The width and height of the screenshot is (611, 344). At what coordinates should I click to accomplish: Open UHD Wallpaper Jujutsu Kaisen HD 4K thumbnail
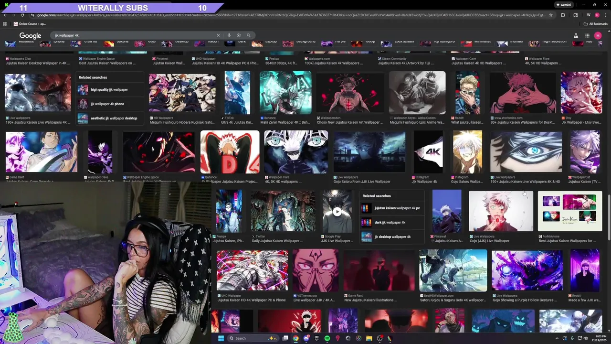tap(252, 270)
